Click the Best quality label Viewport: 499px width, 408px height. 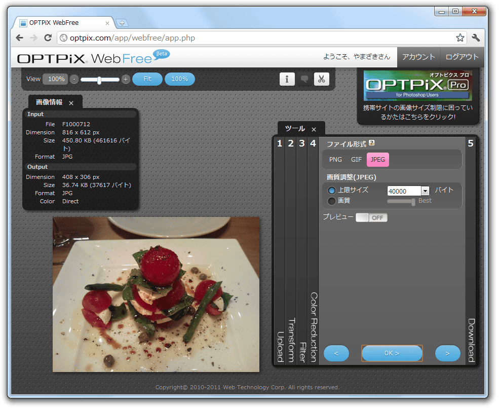pos(425,201)
